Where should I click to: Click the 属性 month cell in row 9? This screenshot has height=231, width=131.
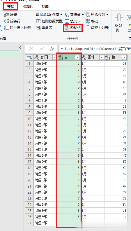(x=93, y=113)
